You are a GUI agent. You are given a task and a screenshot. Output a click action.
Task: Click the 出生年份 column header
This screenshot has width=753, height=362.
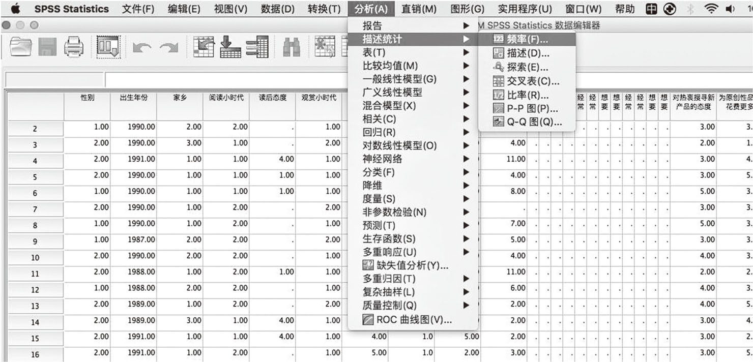pyautogui.click(x=134, y=105)
